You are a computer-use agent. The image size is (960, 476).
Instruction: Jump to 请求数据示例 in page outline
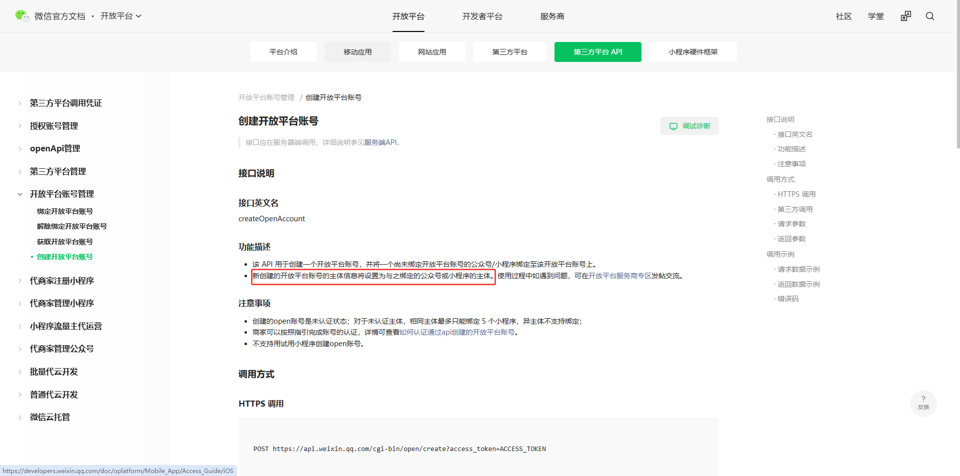click(798, 269)
